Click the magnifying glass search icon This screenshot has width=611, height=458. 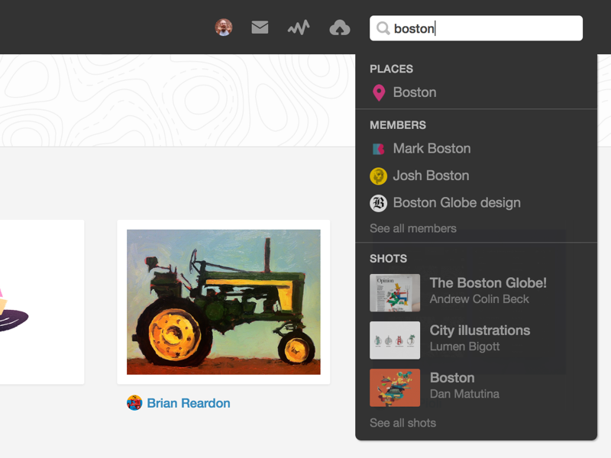[383, 29]
